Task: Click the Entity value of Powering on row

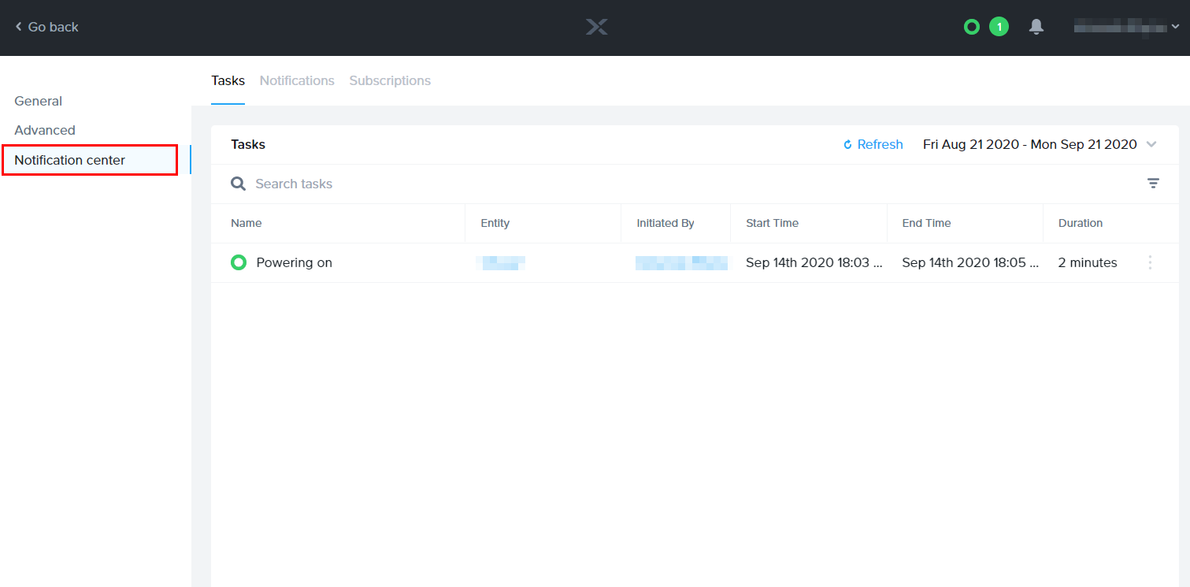Action: point(501,262)
